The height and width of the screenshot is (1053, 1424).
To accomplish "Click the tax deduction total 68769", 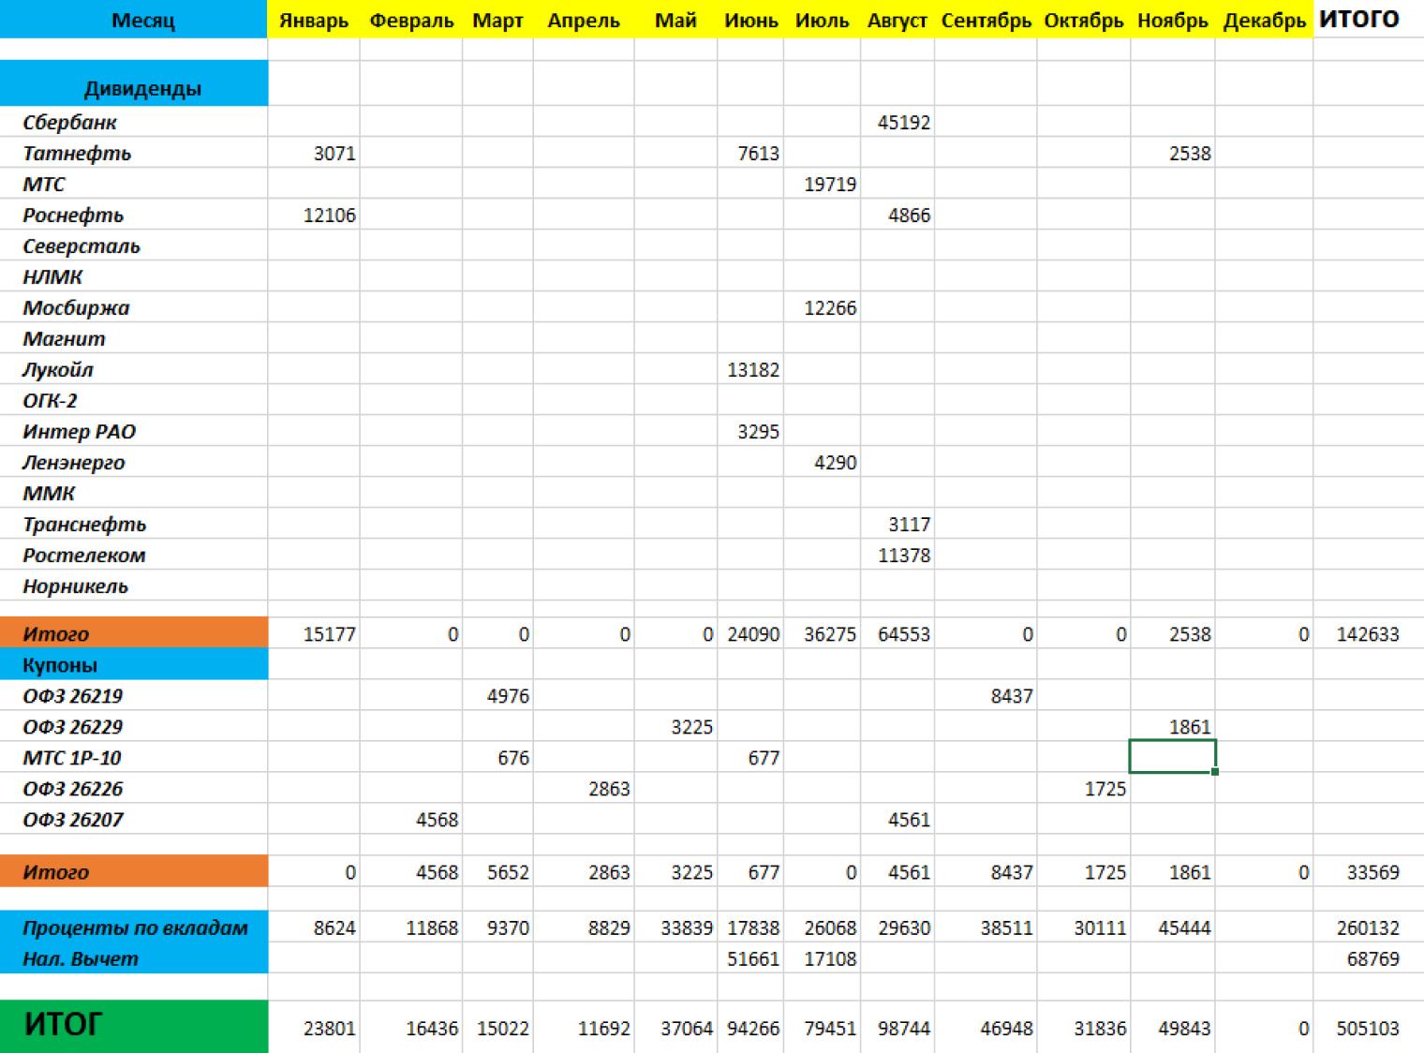I will pyautogui.click(x=1373, y=958).
